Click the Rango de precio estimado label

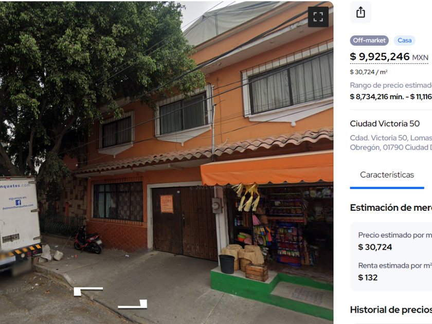point(391,85)
